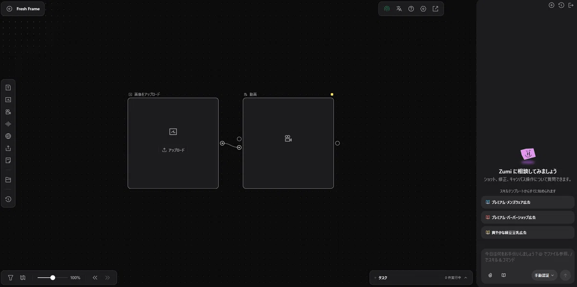
Task: Select the 動画 video node card
Action: coord(288,143)
